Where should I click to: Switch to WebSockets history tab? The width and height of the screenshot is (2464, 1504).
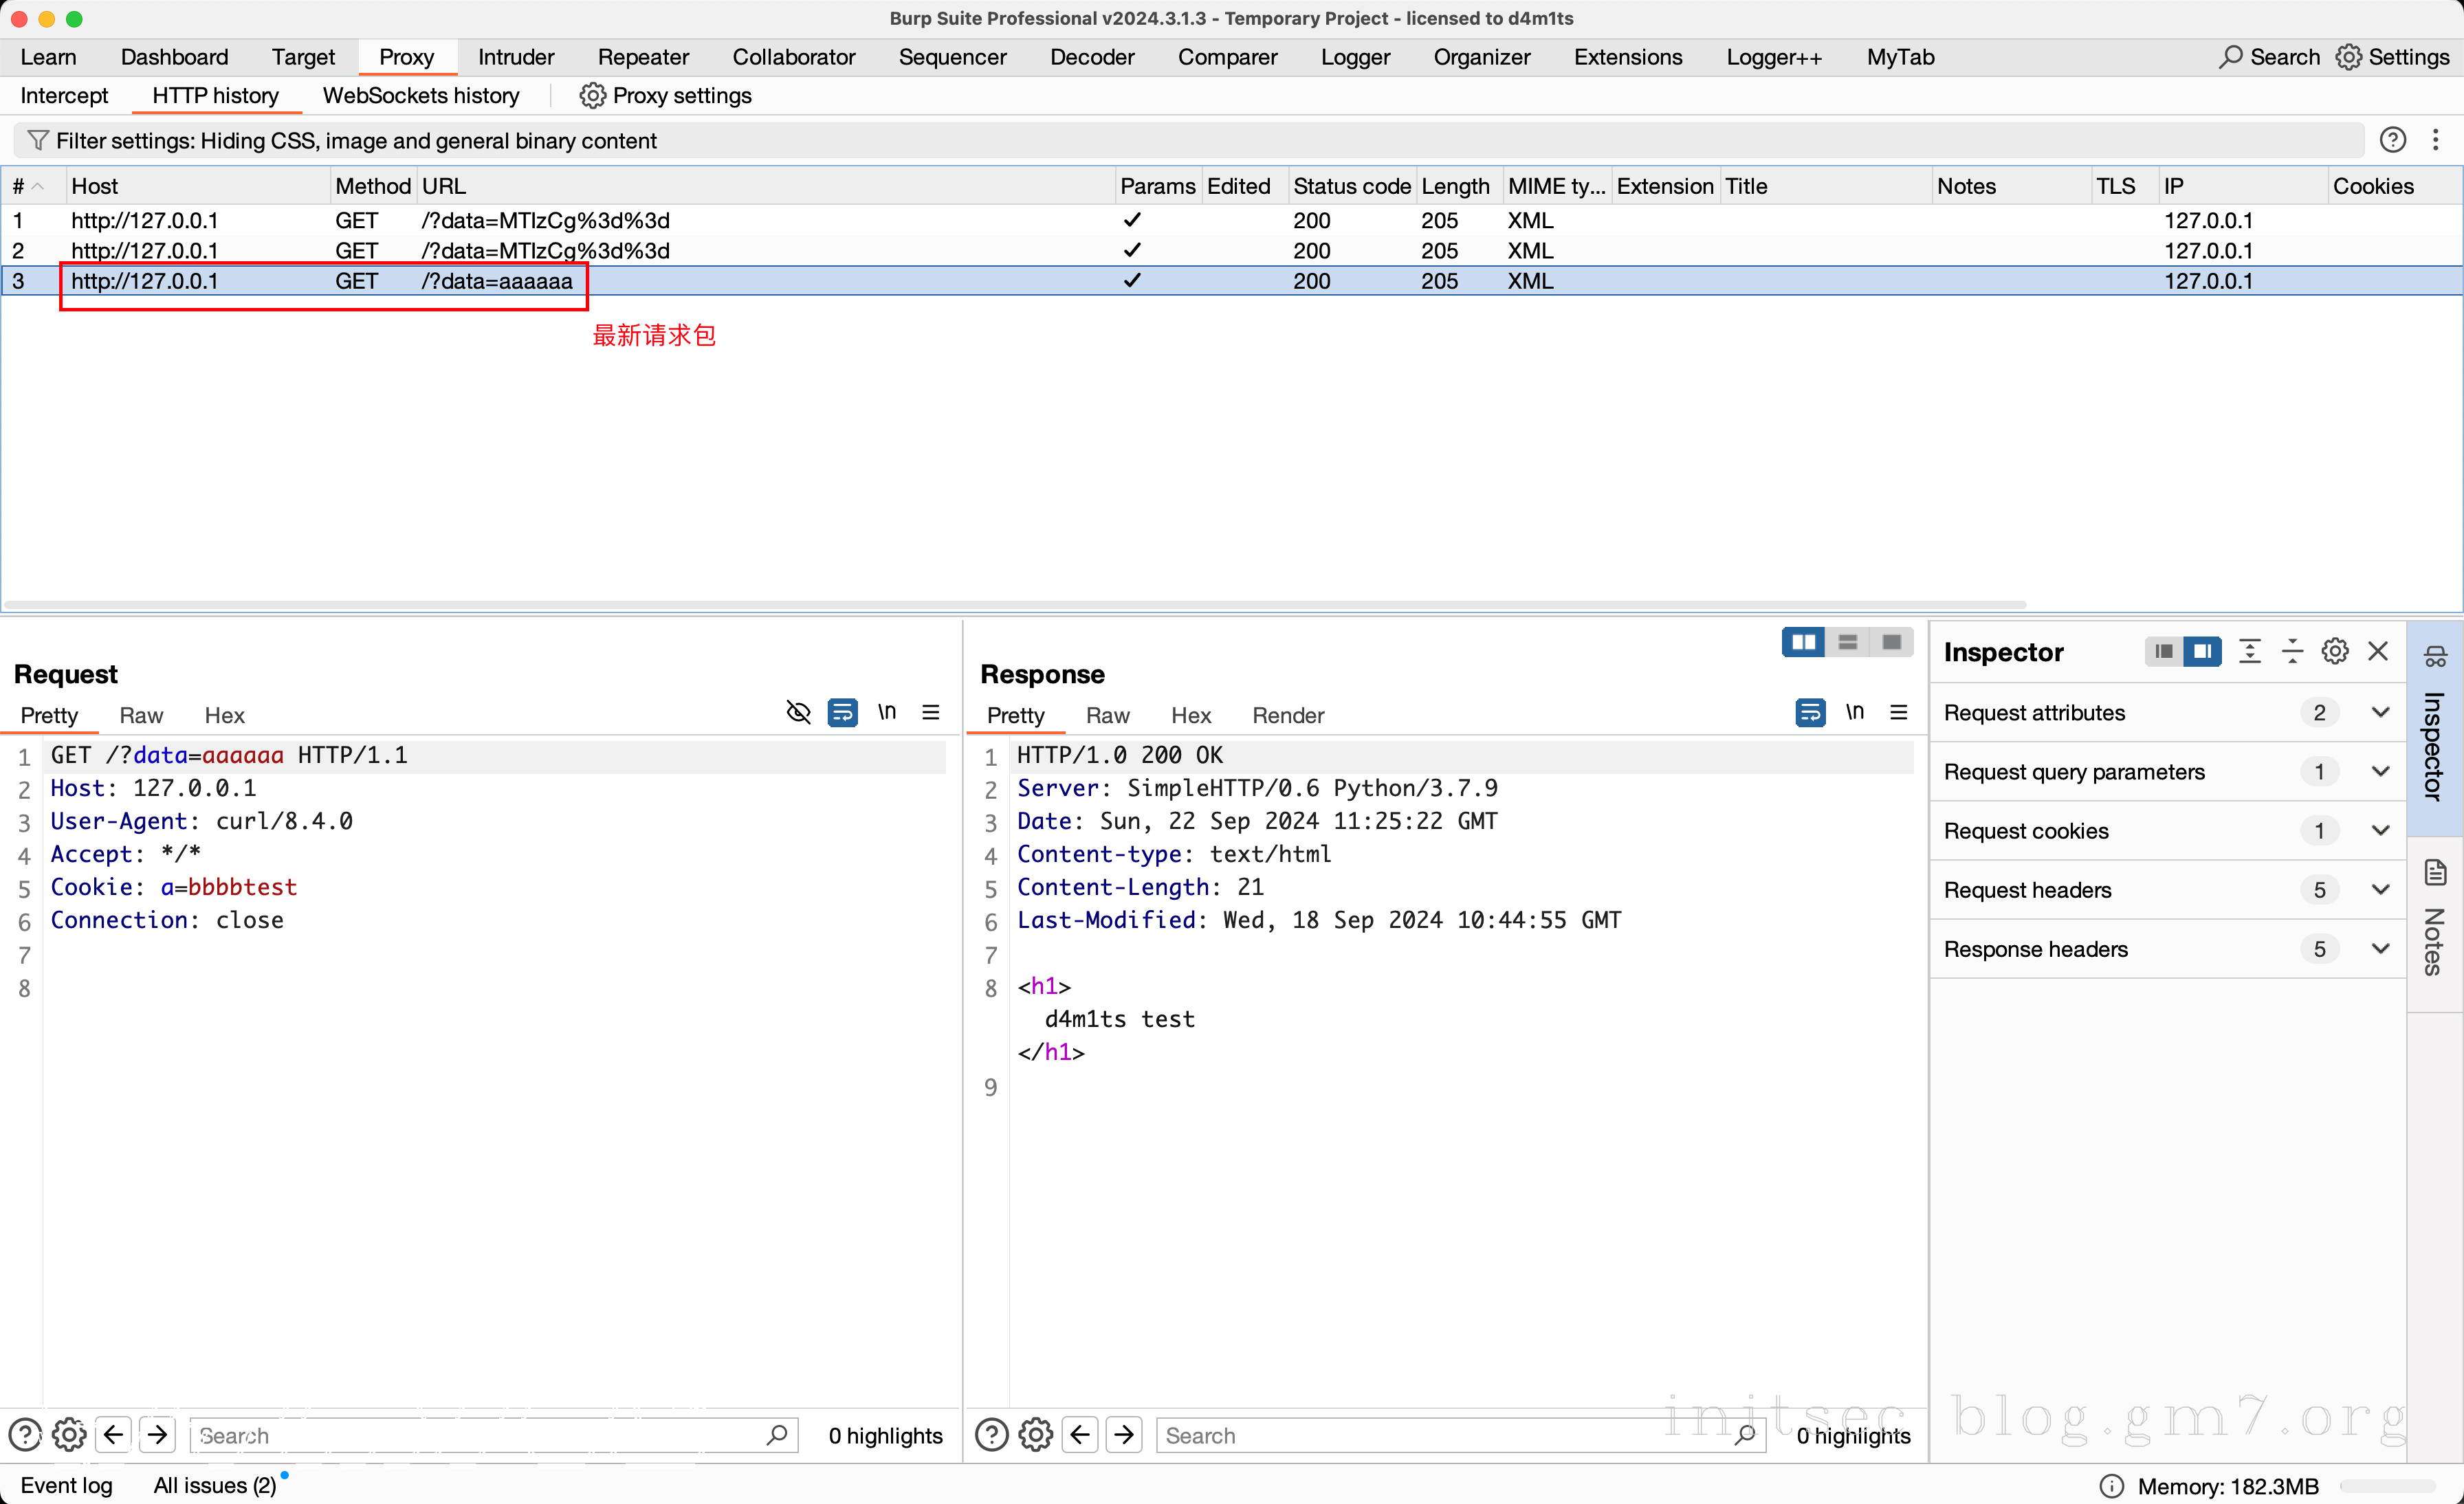click(420, 96)
